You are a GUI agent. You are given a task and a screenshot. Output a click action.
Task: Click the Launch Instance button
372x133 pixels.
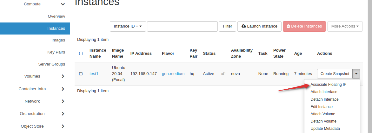coord(259,26)
